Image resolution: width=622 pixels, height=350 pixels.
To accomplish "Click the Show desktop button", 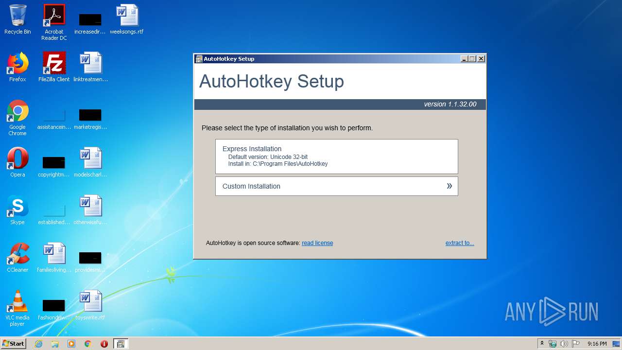I will point(617,344).
